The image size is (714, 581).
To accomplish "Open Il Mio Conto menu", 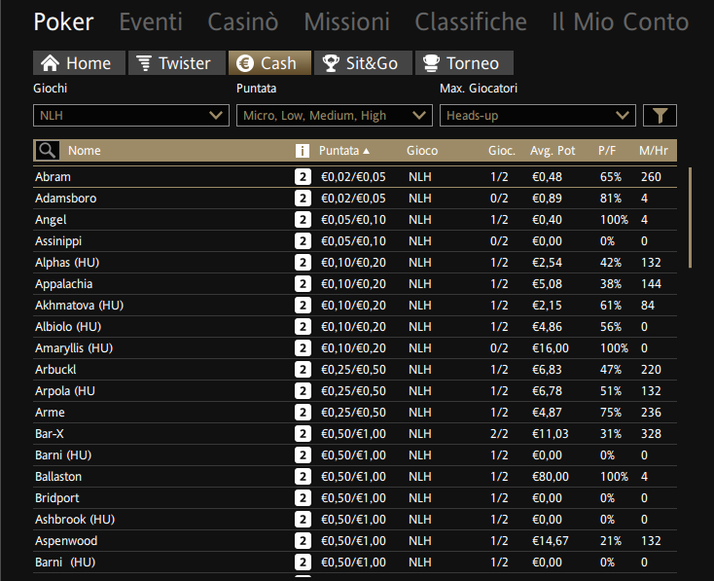I will coord(621,21).
